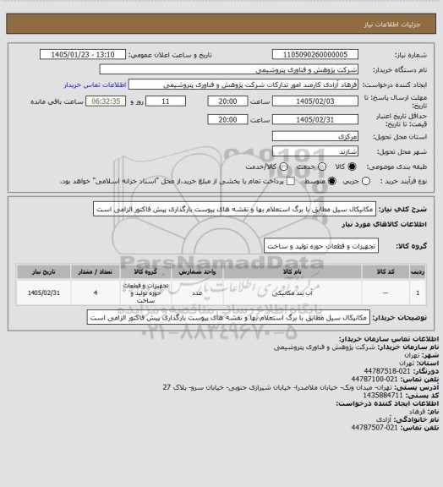
Task: Click the delivery province field مرکزی
Action: 315,136
